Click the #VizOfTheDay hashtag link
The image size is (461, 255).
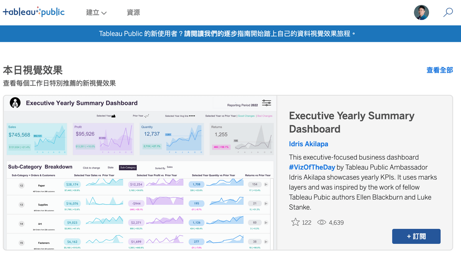[312, 167]
